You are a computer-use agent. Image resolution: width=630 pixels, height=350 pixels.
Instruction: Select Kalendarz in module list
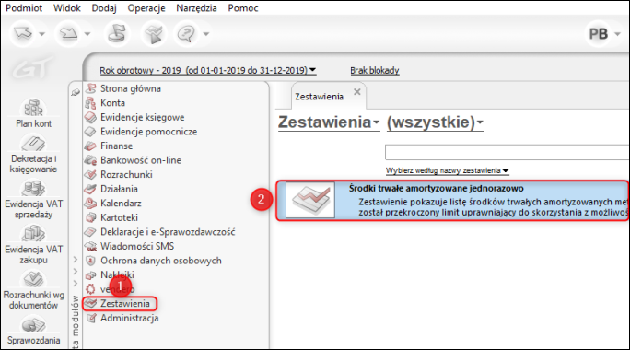(121, 204)
